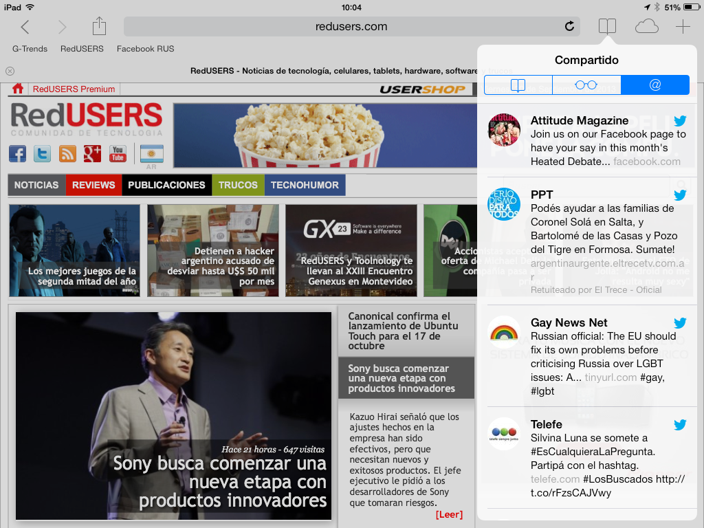Open PUBLICACIONES menu section
This screenshot has height=528, width=704.
[166, 185]
